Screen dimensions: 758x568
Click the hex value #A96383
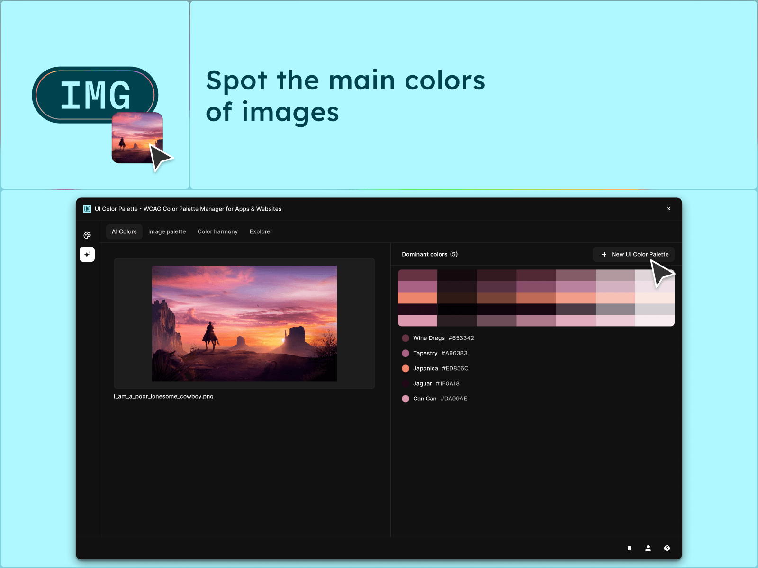point(454,353)
